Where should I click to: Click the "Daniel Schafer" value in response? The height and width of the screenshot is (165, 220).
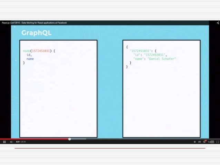tap(162, 59)
